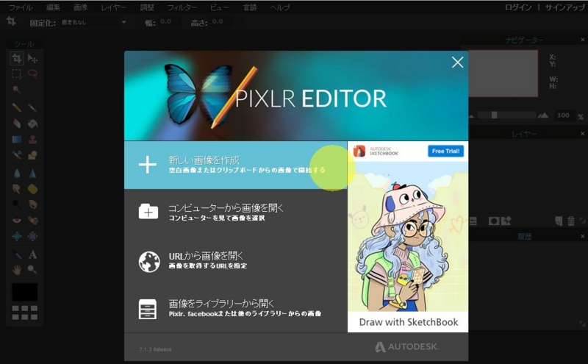Choose 画像をライブラリーから開く option
588x364 pixels.
235,308
